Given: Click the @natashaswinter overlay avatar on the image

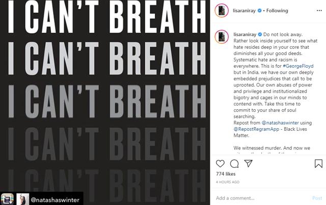Looking at the screenshot, I should point(22,199).
